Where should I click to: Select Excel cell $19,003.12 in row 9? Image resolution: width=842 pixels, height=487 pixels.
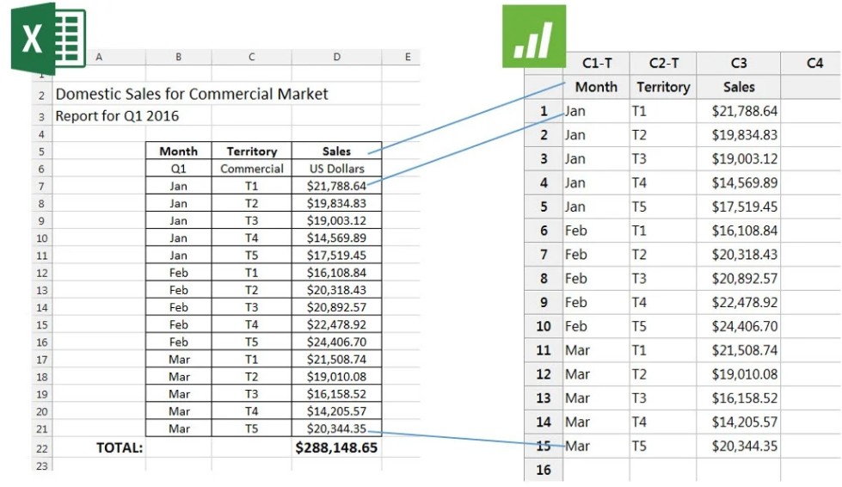coord(336,220)
